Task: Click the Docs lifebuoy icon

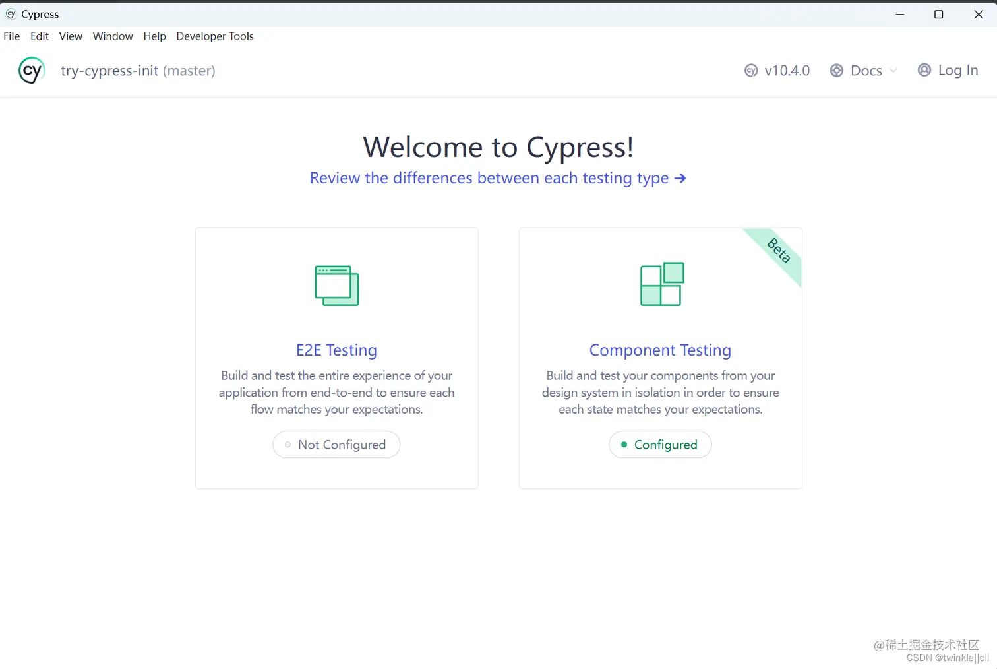Action: 837,71
